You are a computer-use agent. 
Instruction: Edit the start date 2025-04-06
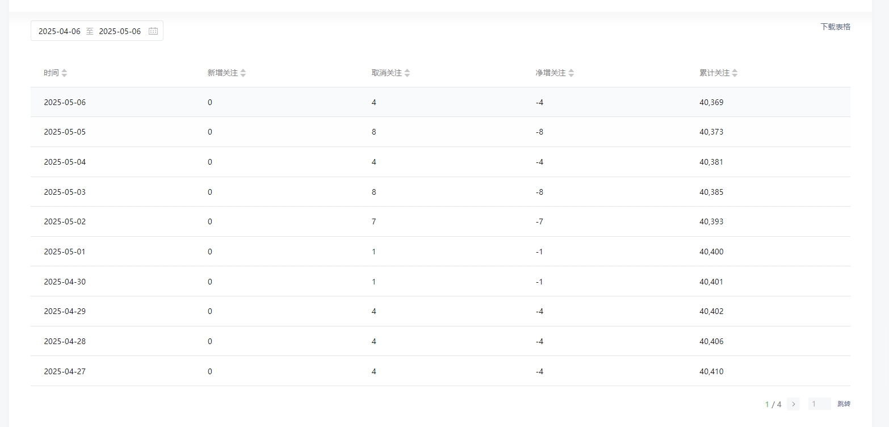60,31
